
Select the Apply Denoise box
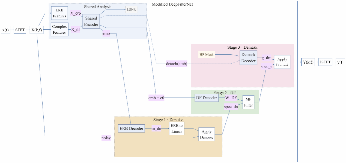coord(207,134)
